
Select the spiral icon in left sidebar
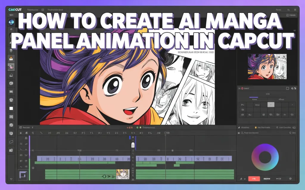click(11, 100)
